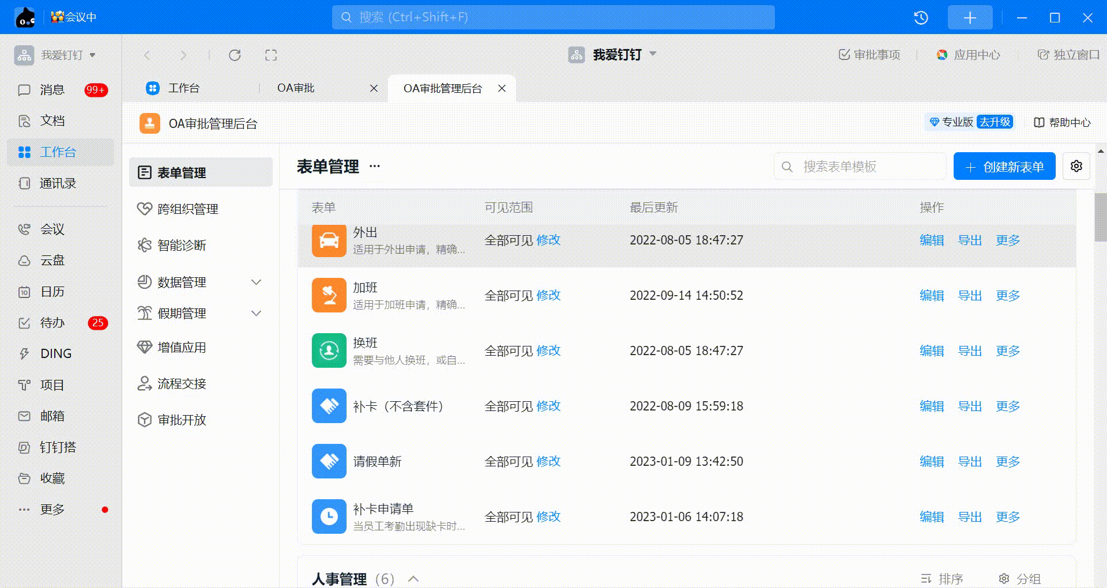This screenshot has width=1107, height=588.
Task: Switch to the OA审批 tab
Action: pos(296,88)
